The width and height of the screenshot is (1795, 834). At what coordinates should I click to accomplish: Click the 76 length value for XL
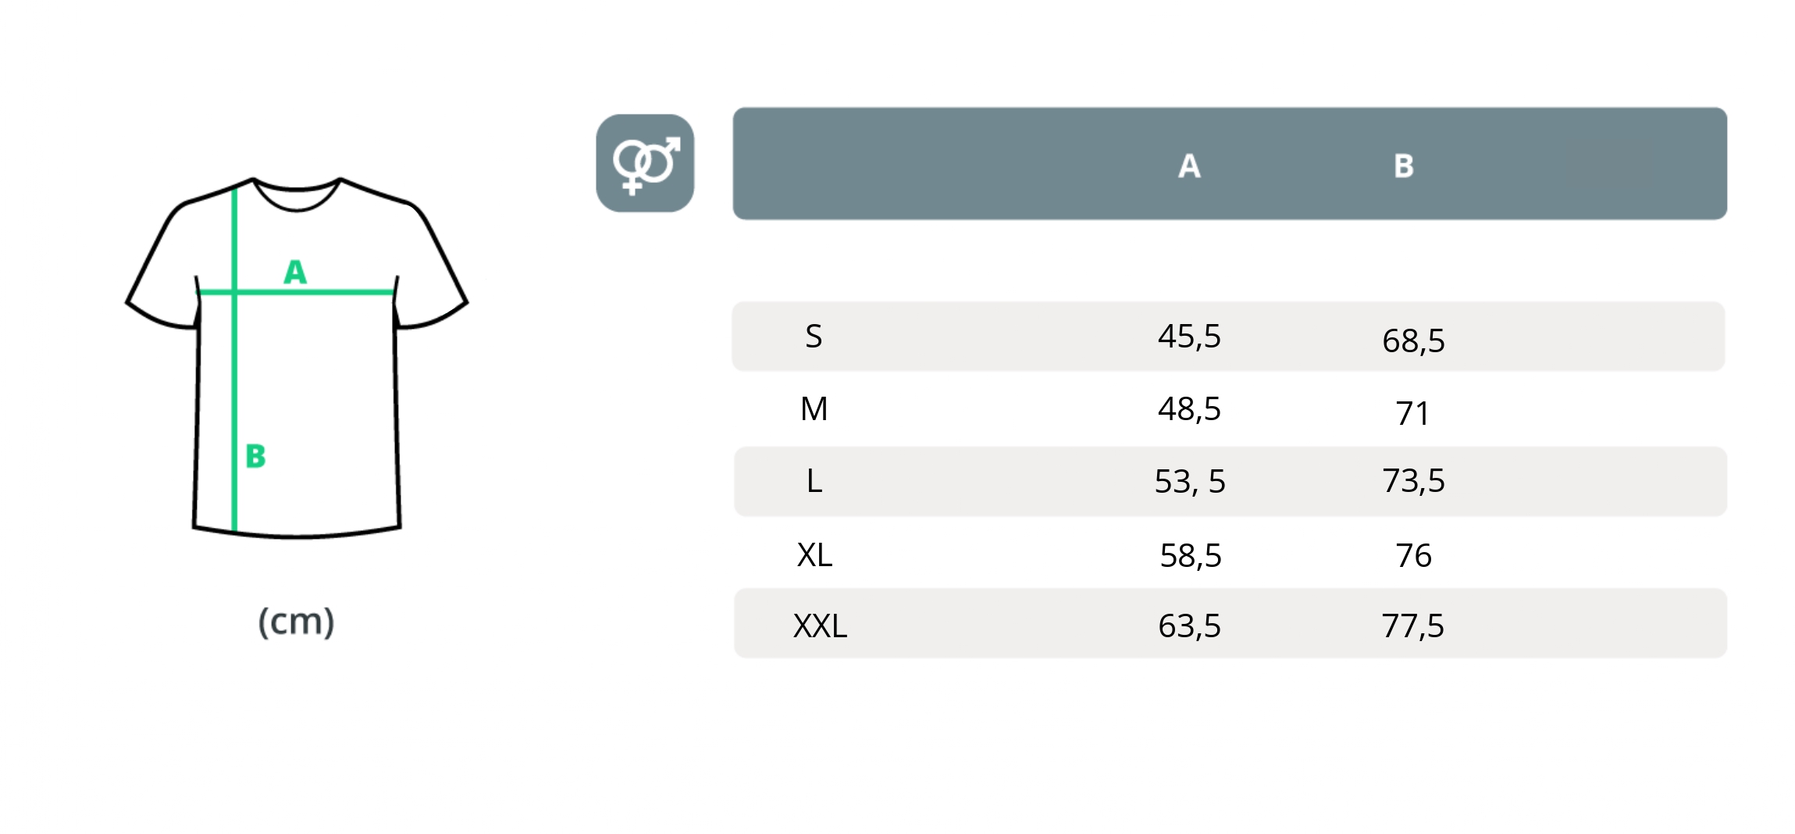point(1413,555)
